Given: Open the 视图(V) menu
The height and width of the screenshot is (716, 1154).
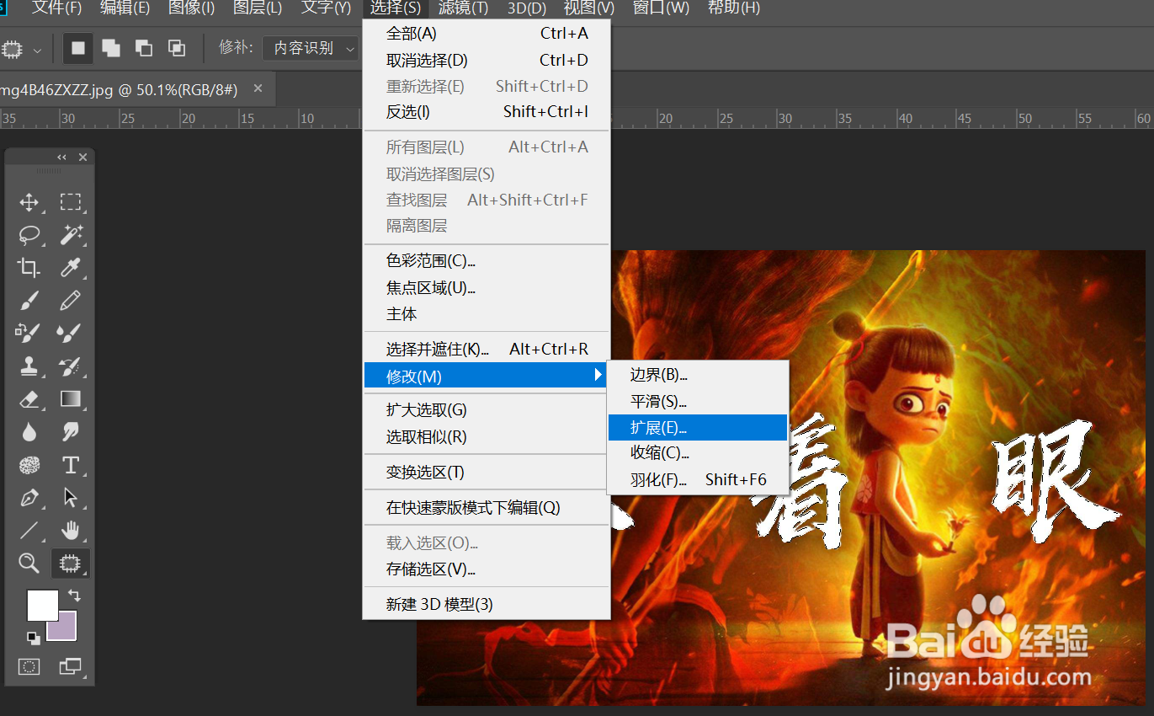Looking at the screenshot, I should 589,8.
